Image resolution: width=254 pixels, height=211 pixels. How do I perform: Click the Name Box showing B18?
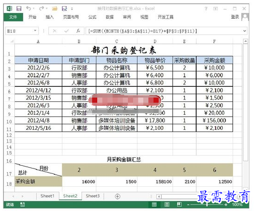click(20, 31)
